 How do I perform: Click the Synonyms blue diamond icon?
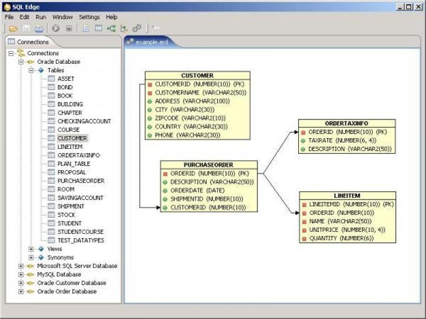pyautogui.click(x=41, y=258)
